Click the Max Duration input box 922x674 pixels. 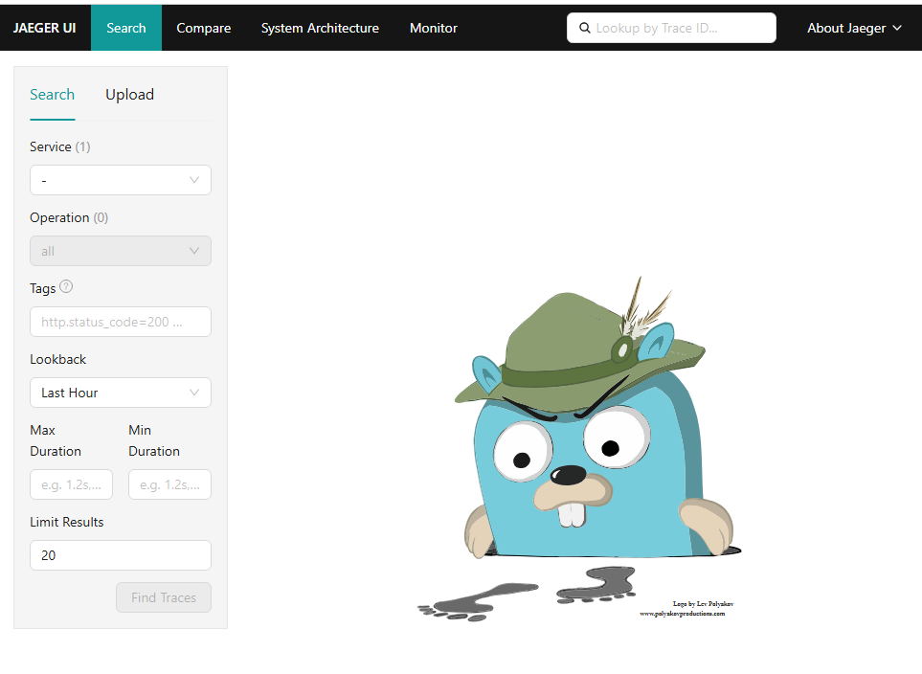71,484
